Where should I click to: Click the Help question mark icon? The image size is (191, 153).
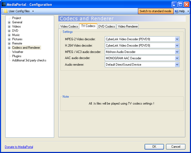point(176,11)
